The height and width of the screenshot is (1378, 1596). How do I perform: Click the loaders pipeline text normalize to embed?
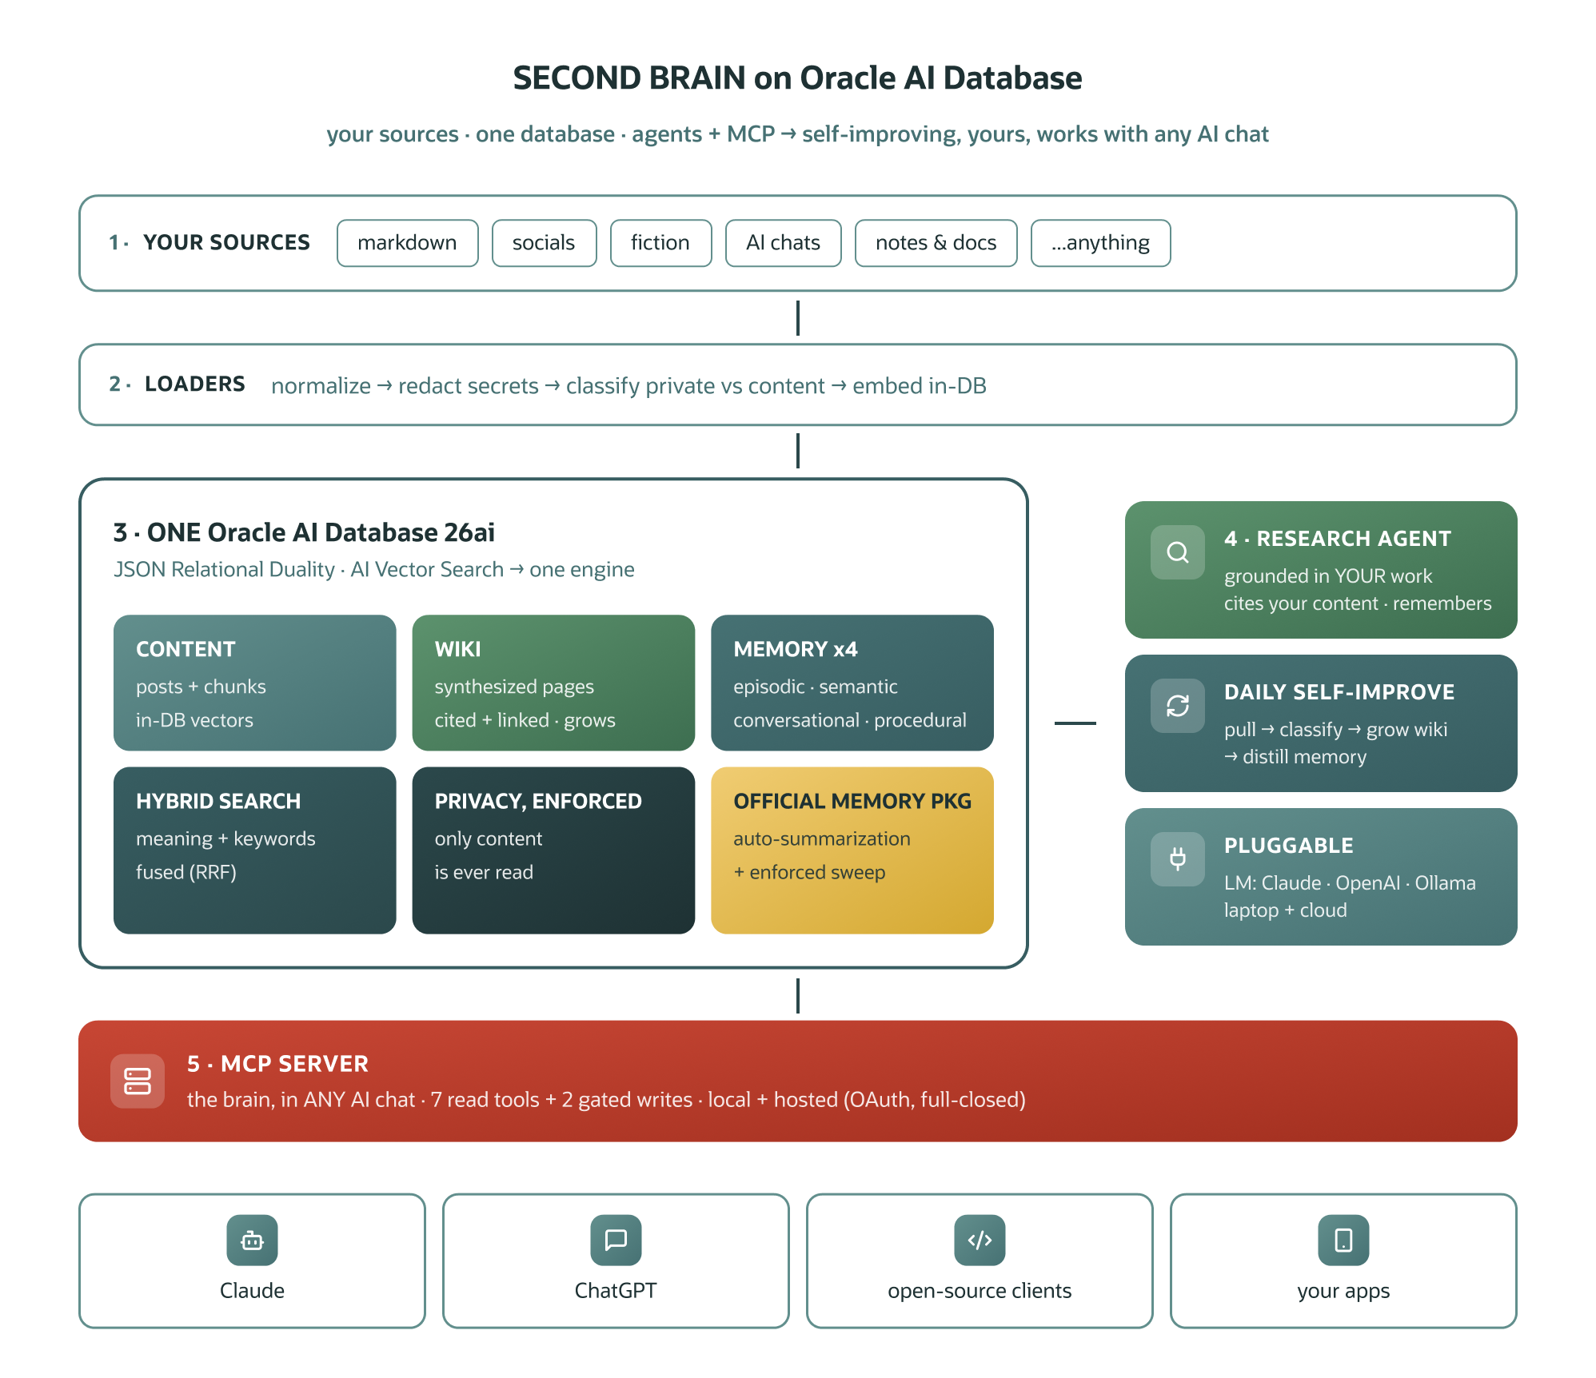point(628,386)
